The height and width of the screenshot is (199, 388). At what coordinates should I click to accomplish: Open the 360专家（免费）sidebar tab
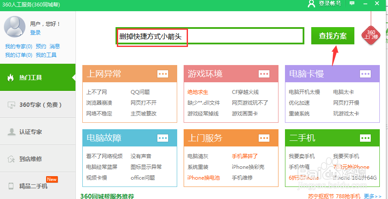coord(38,105)
